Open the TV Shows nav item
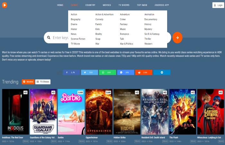225x145 pixels. [124, 5]
